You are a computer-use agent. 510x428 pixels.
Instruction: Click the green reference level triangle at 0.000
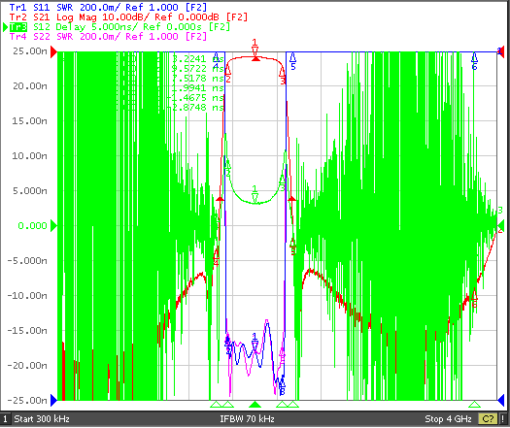[x=54, y=226]
